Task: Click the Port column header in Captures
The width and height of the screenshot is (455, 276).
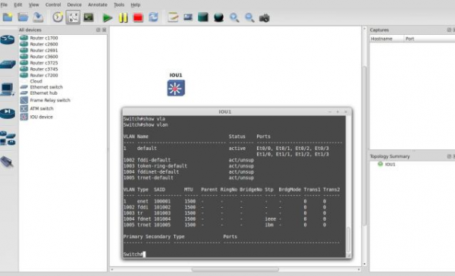Action: coord(429,39)
